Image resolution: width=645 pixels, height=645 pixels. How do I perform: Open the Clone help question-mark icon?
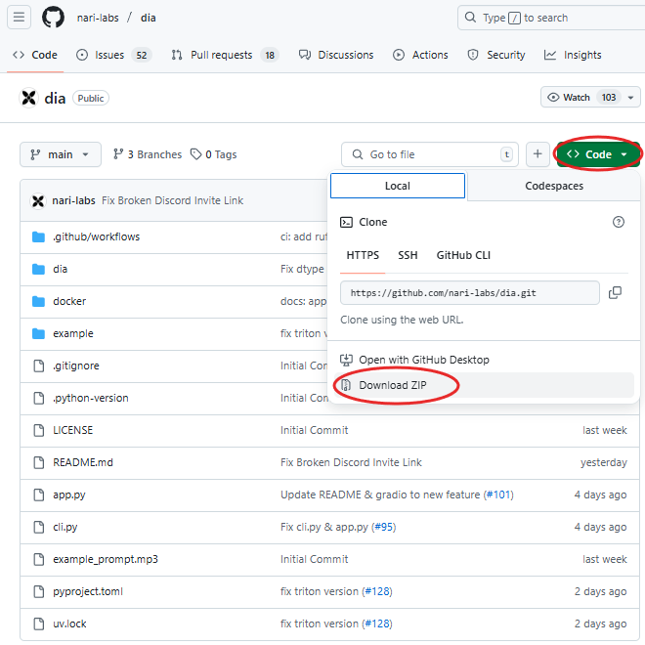(x=619, y=222)
